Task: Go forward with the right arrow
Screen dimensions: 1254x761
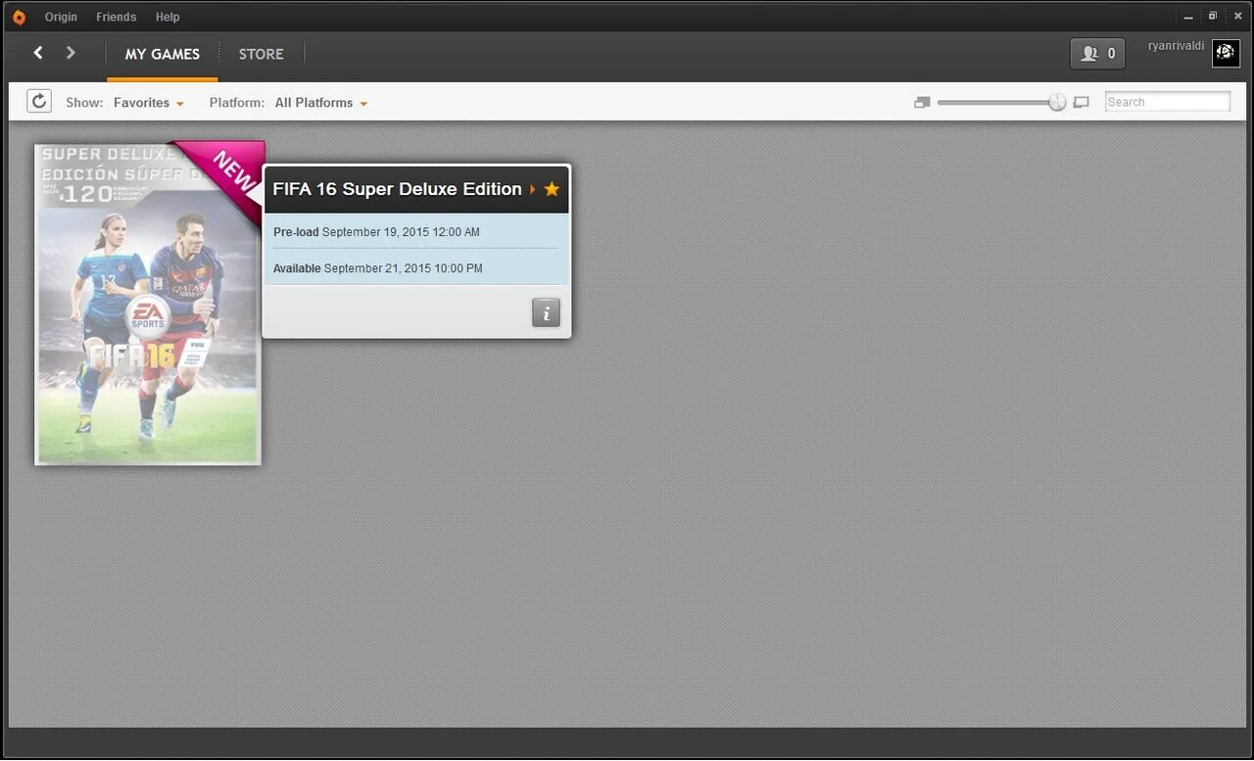Action: click(x=71, y=53)
